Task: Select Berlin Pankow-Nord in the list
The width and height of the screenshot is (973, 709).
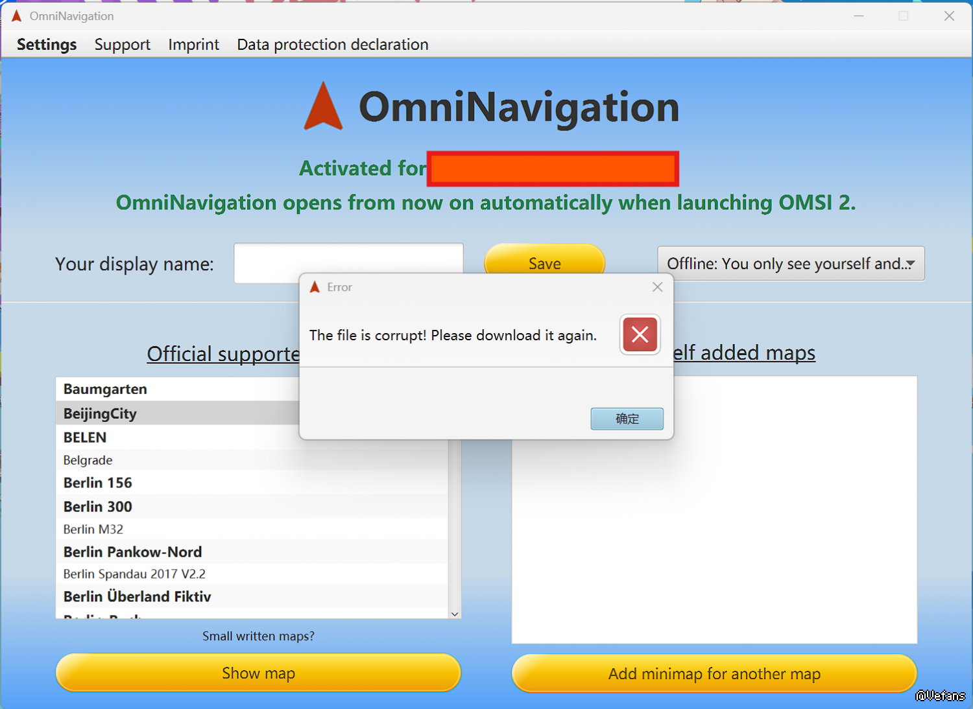Action: coord(252,552)
